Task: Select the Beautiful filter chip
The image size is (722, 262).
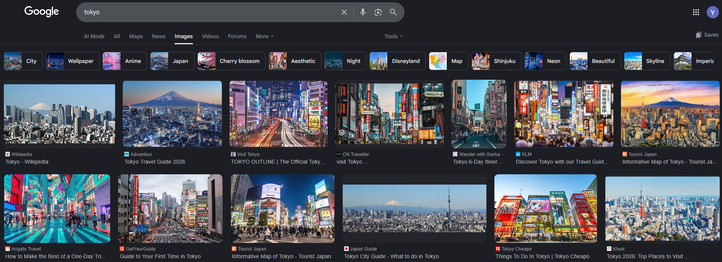Action: (595, 61)
